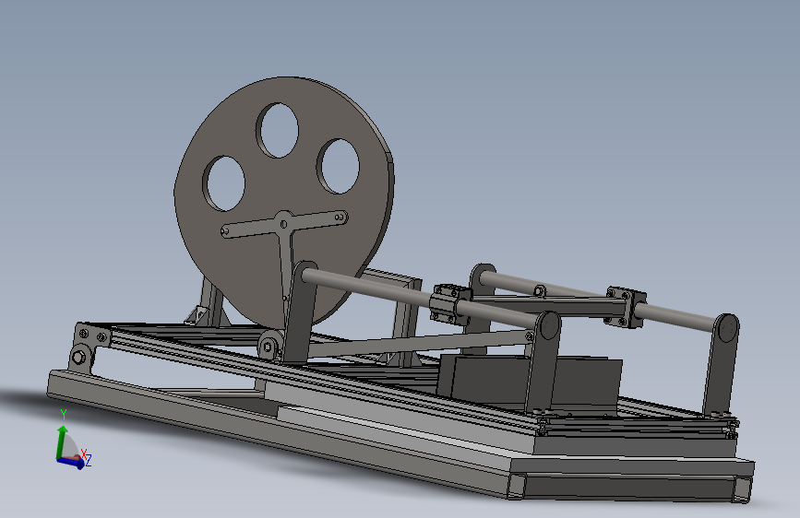Click the red X axis label on triad
The image size is (800, 518).
pyautogui.click(x=84, y=453)
